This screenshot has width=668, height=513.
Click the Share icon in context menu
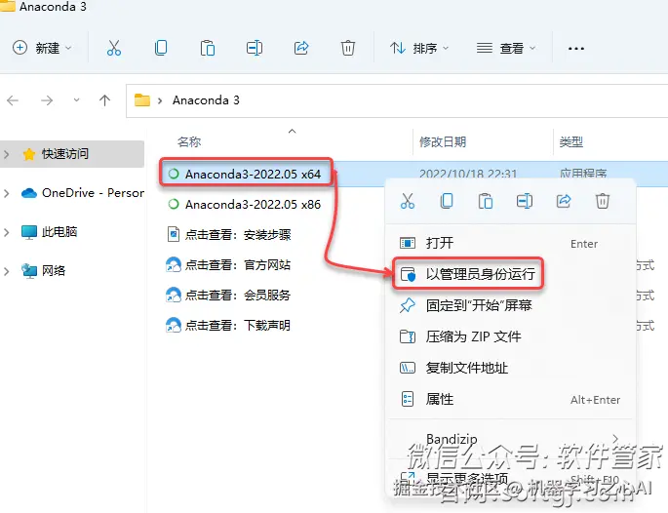pyautogui.click(x=564, y=201)
